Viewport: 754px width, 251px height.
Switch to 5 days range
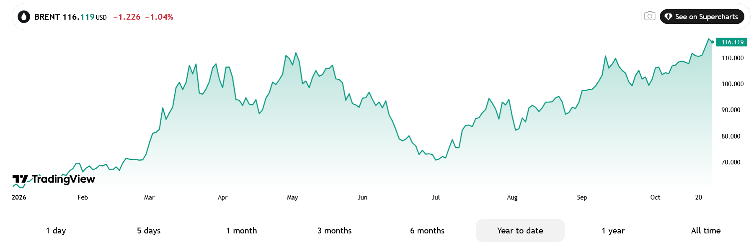[x=149, y=231]
